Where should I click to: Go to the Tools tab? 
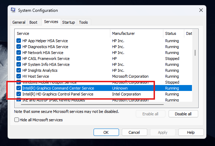point(83,22)
